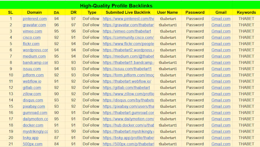Open the vimeo.com domain link

click(x=32, y=31)
